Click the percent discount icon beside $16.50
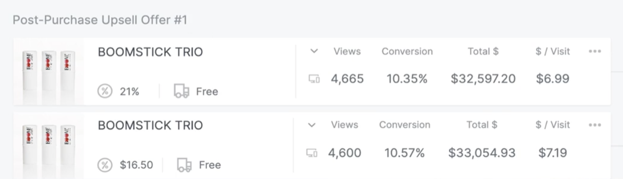The height and width of the screenshot is (179, 623). pos(105,165)
